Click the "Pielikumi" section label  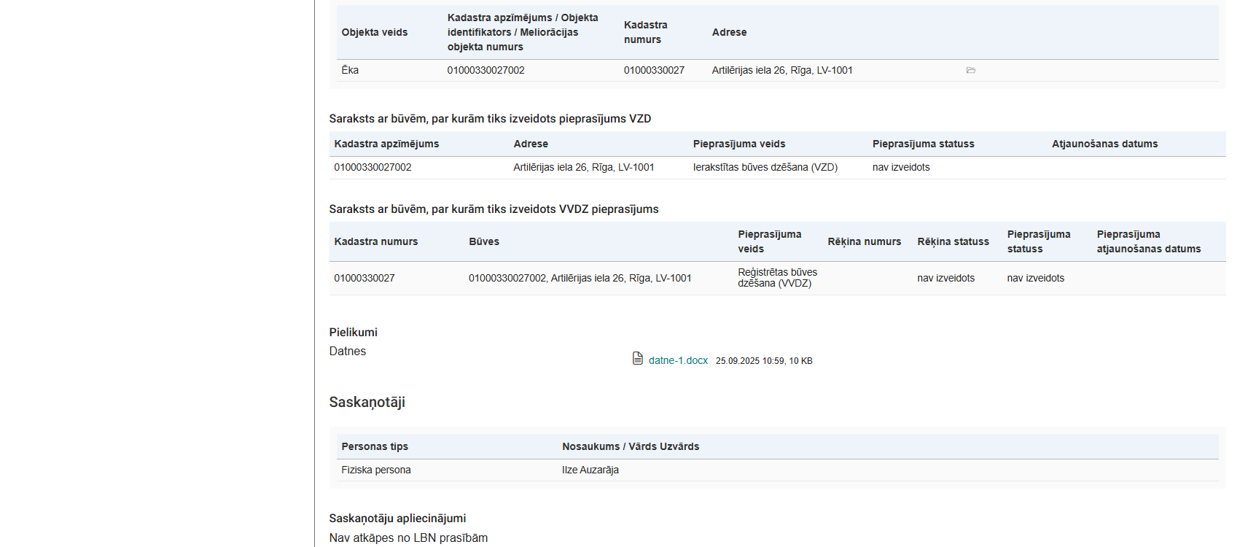click(x=353, y=332)
